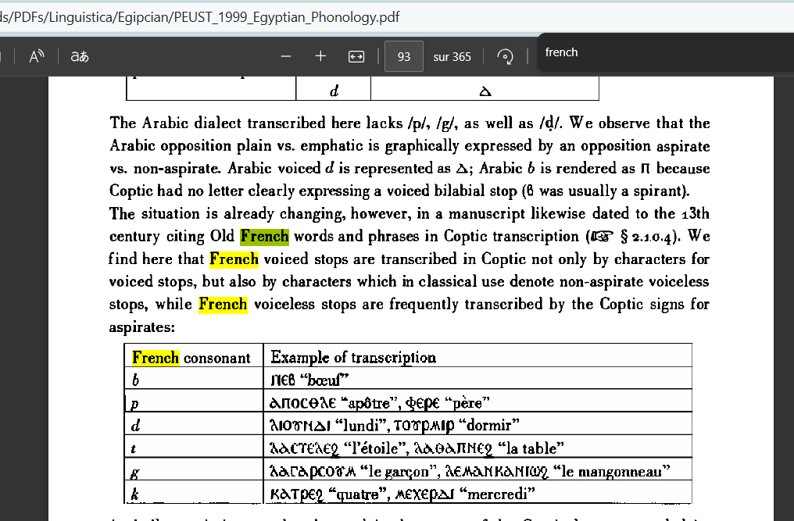Click the "bœuf" transcription example cell
This screenshot has width=794, height=521.
click(x=309, y=380)
